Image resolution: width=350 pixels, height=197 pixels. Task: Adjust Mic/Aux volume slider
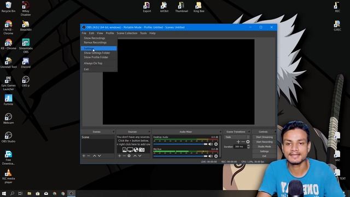pos(180,156)
